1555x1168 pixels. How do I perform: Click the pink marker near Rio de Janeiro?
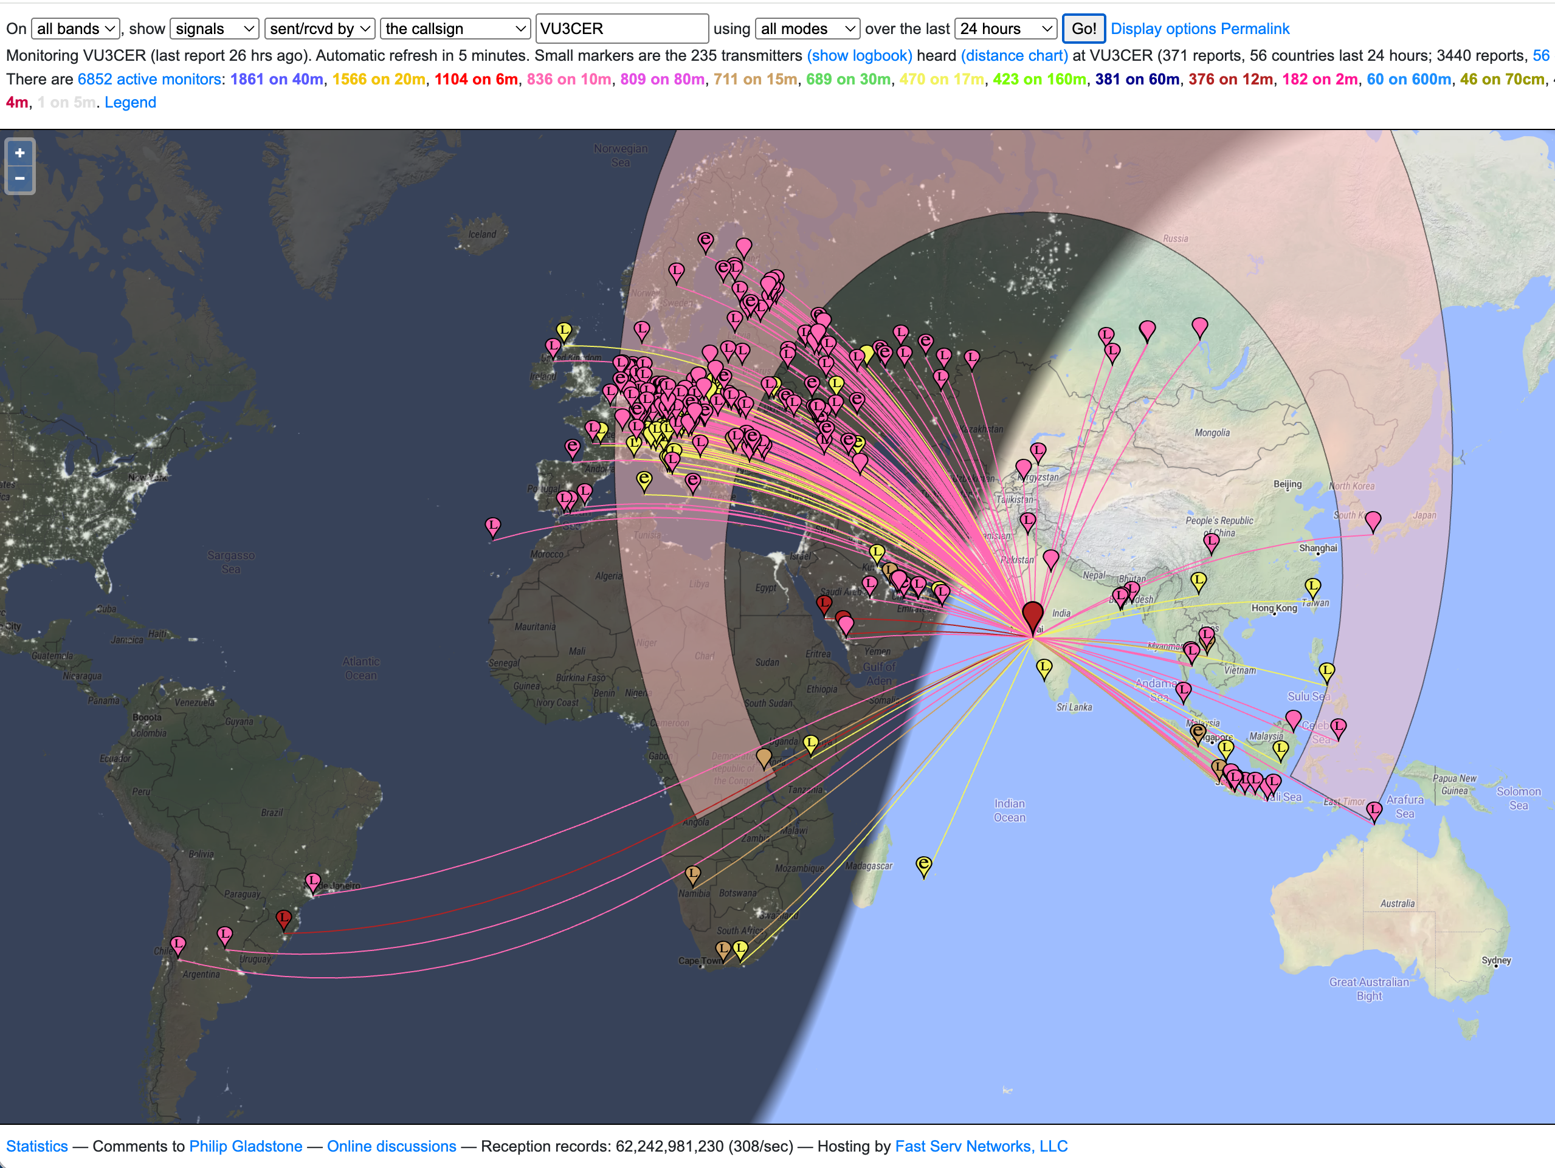(x=313, y=881)
